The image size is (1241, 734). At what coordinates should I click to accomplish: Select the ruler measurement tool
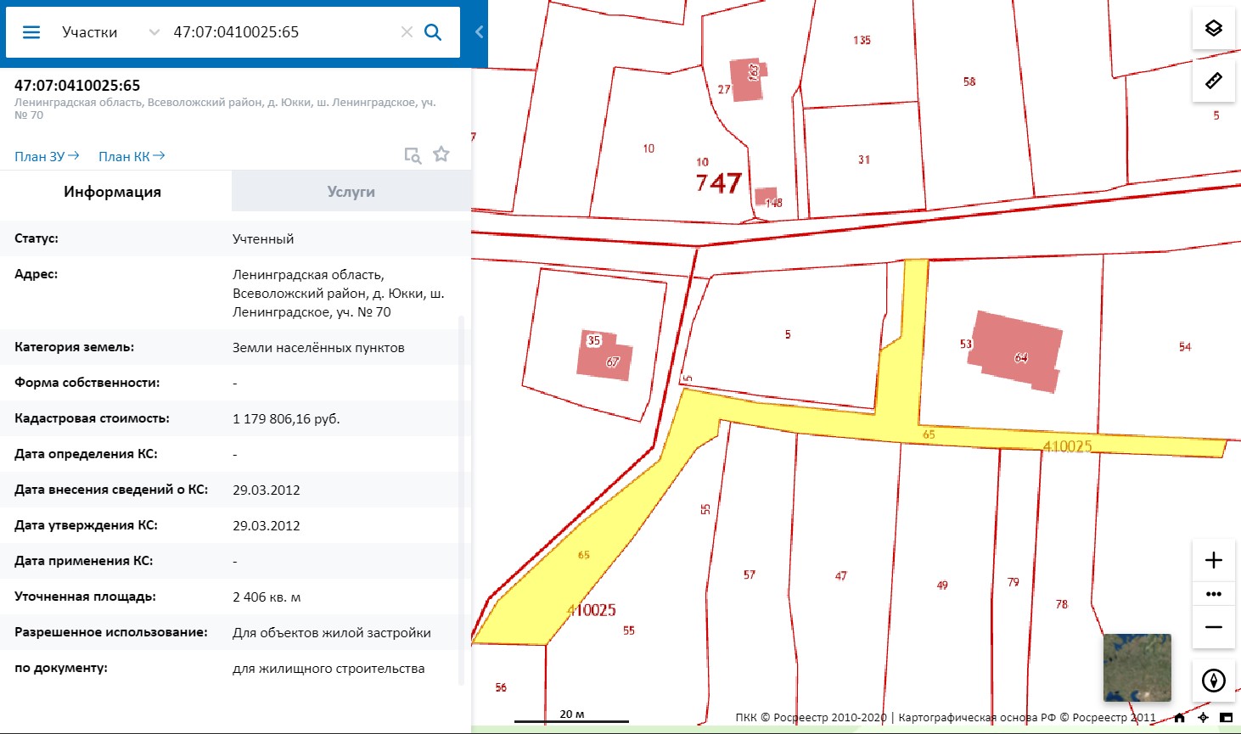click(1213, 81)
